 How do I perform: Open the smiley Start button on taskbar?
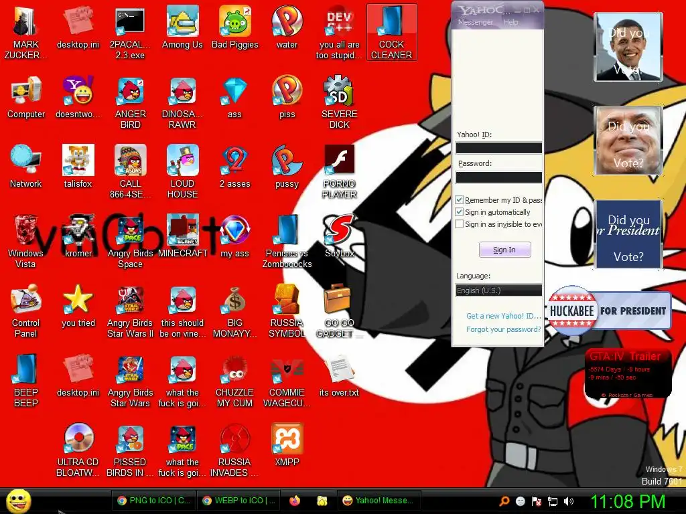18,501
